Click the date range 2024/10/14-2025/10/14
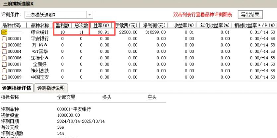 pyautogui.click(x=81, y=121)
